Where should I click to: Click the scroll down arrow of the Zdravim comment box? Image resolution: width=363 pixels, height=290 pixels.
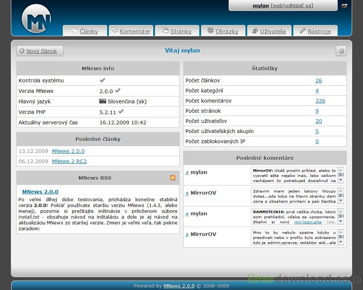(x=341, y=201)
